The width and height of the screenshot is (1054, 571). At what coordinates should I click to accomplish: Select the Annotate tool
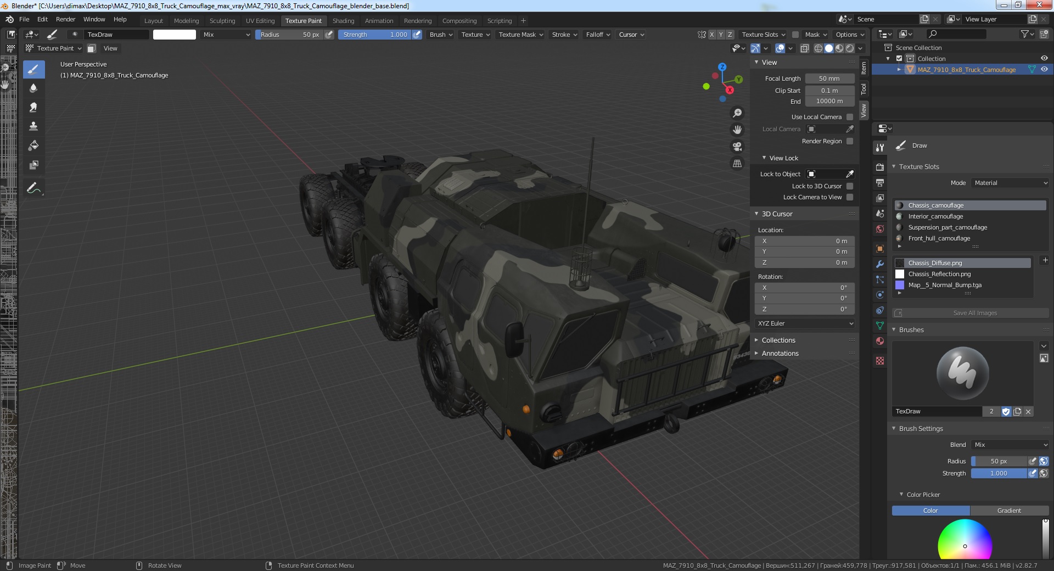pyautogui.click(x=33, y=188)
